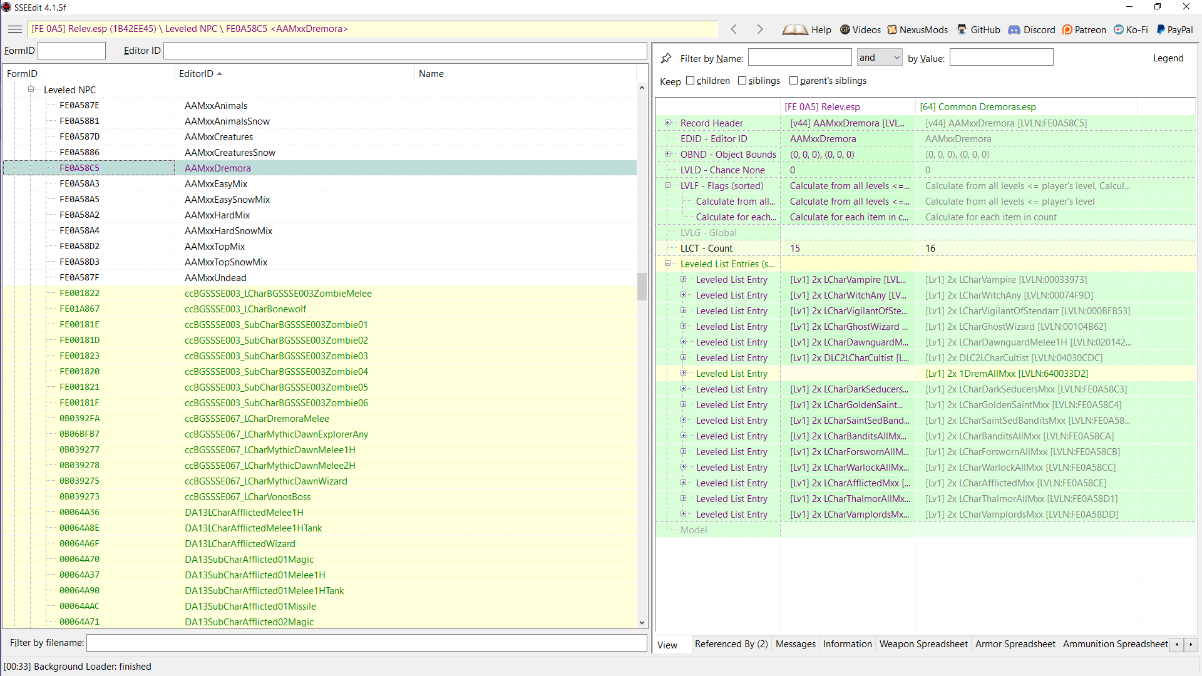Click the LLCT - Count value 15
This screenshot has width=1202, height=676.
pyautogui.click(x=795, y=248)
